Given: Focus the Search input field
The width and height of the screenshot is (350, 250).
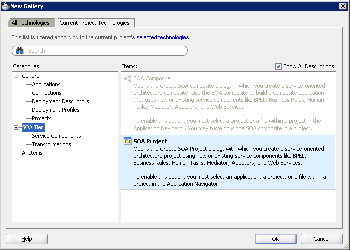Looking at the screenshot, I should point(99,51).
